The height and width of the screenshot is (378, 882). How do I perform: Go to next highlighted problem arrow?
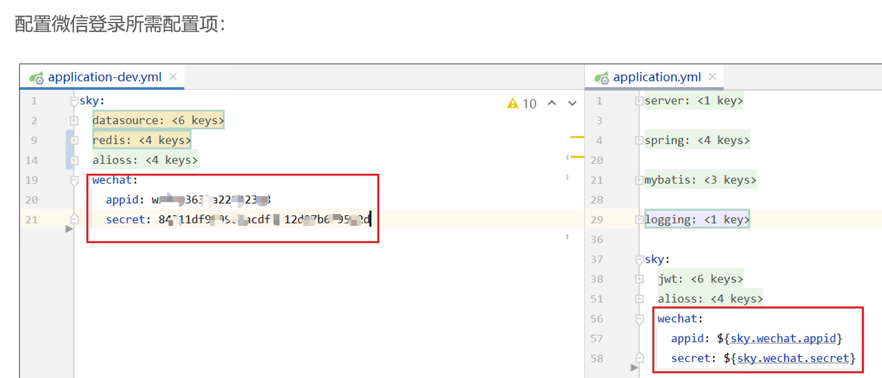click(572, 103)
